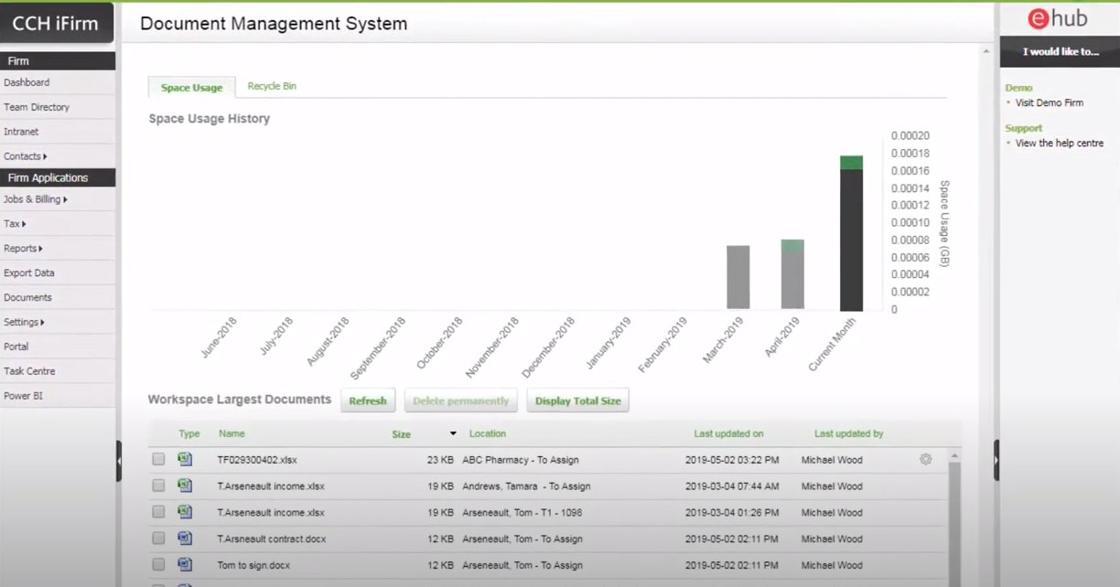Click the Refresh button
Image resolution: width=1120 pixels, height=587 pixels.
pos(368,400)
